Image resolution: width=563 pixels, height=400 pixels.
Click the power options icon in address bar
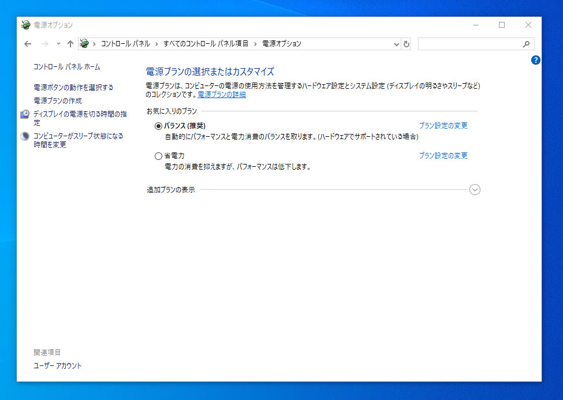coord(84,44)
